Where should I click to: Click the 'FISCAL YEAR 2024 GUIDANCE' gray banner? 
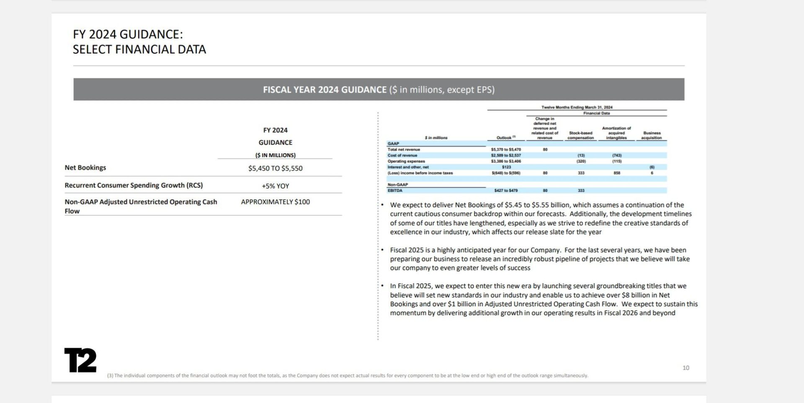tap(379, 89)
